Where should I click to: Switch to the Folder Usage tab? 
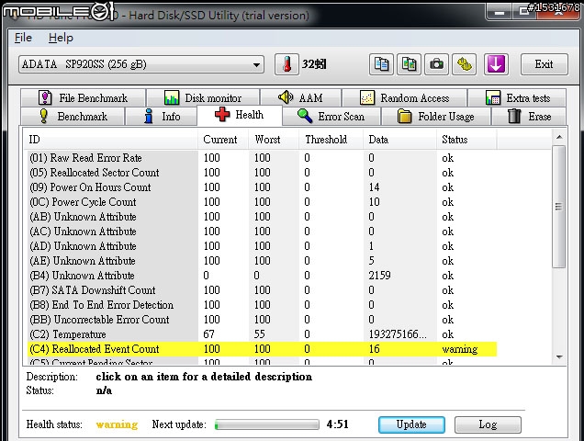tap(436, 117)
